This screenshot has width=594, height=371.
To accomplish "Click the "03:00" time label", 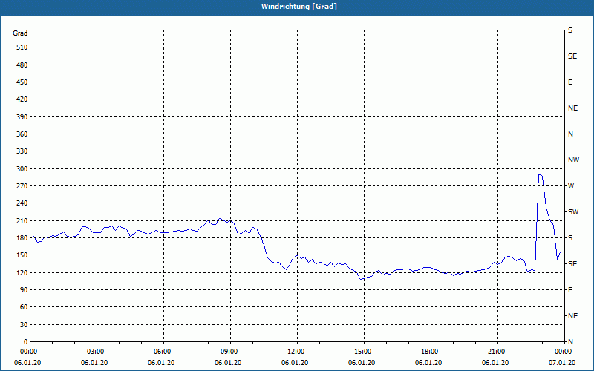I will click(x=95, y=352).
